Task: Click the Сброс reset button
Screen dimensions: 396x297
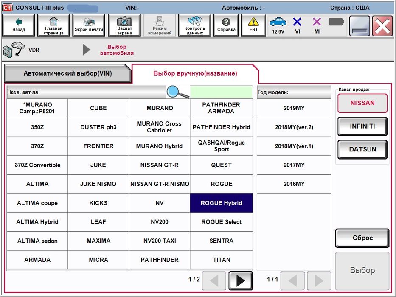Action: point(362,238)
